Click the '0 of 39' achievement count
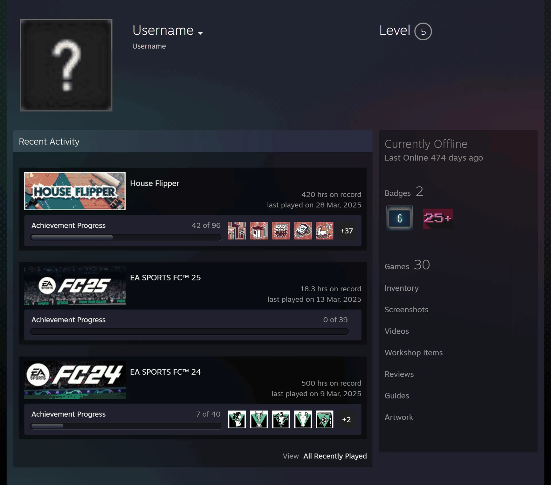The image size is (551, 485). pos(335,320)
